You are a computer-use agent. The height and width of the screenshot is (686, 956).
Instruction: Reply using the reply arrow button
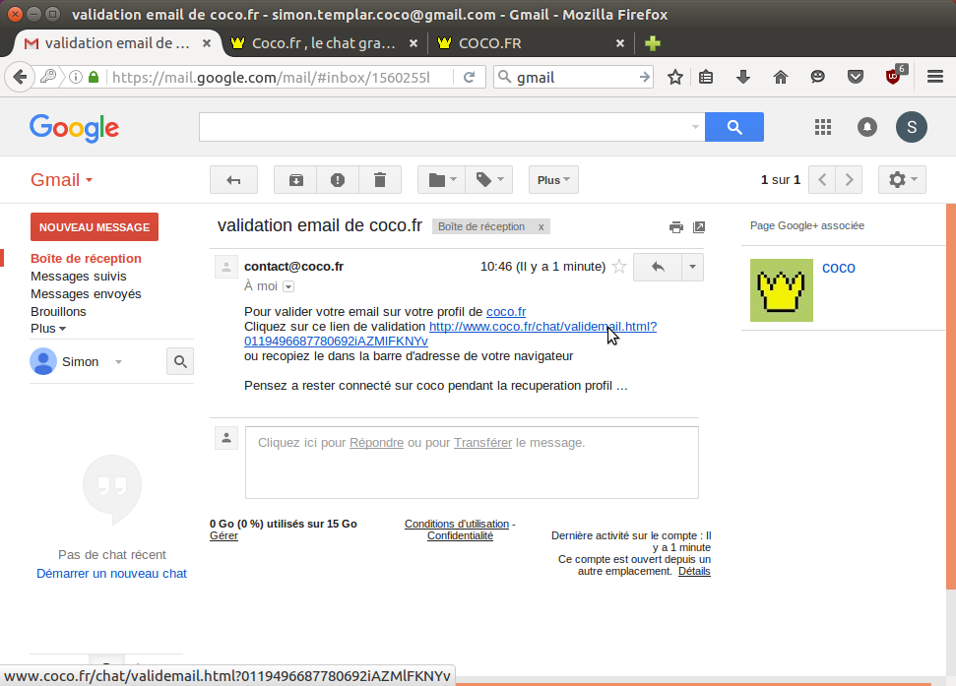click(658, 267)
